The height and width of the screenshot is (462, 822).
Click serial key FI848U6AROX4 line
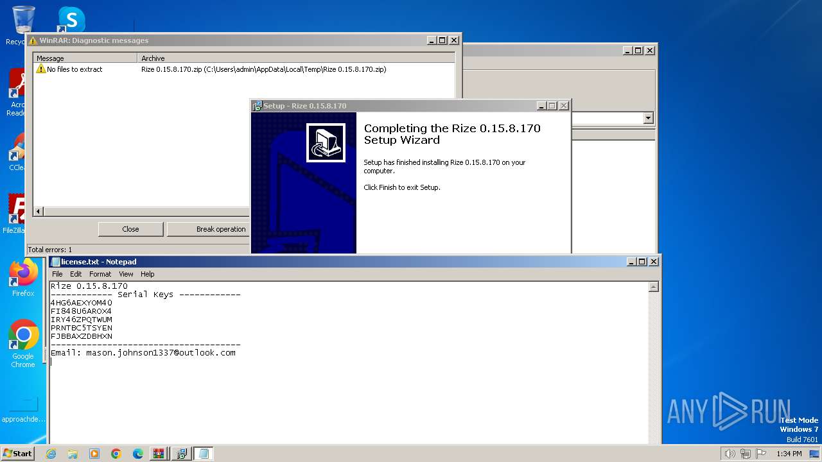(x=82, y=311)
